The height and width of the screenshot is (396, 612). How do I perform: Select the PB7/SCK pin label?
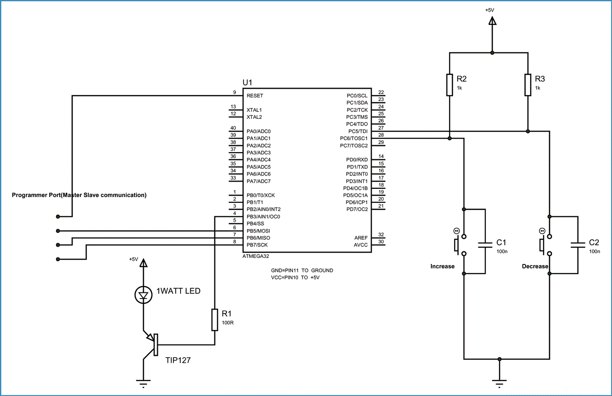pyautogui.click(x=257, y=245)
